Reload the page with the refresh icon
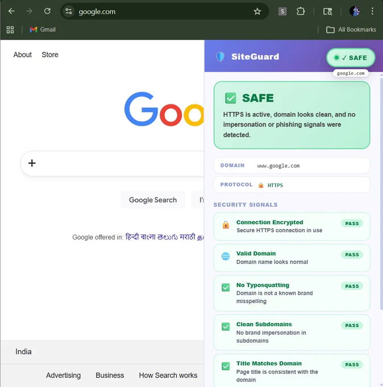The image size is (383, 387). [47, 11]
